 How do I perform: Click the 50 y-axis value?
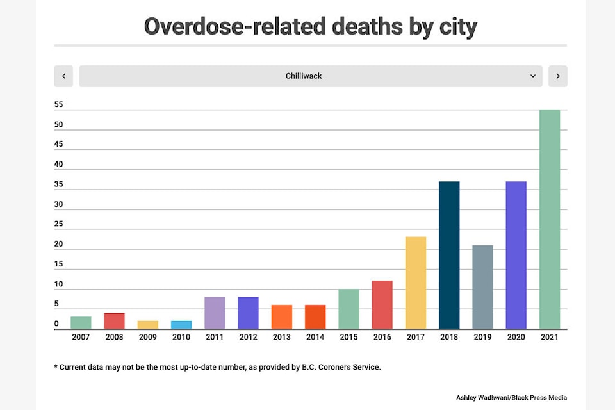[58, 124]
